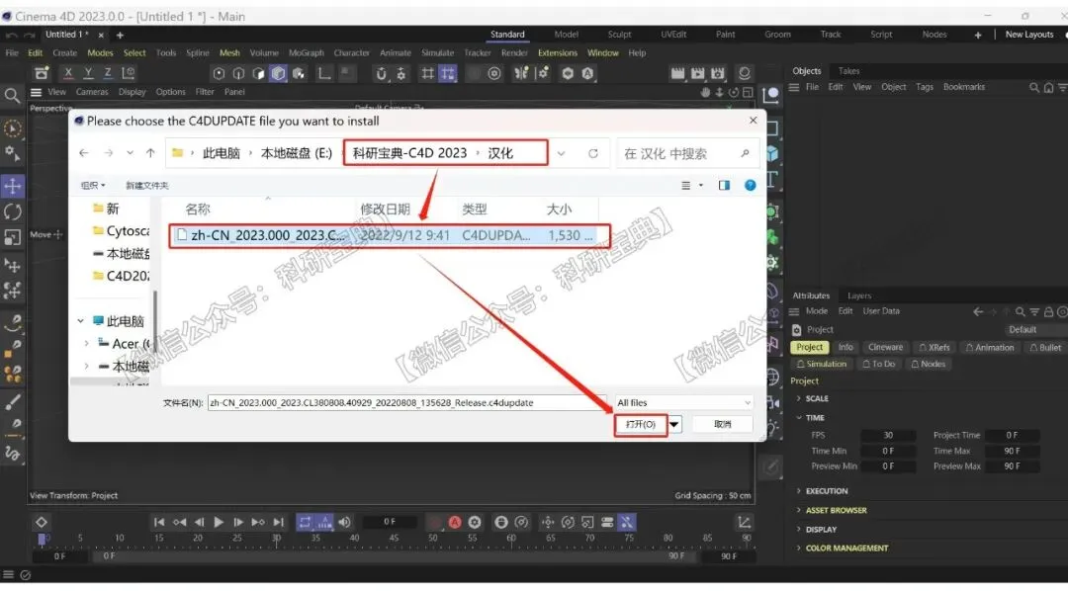Open the Extensions menu
1068x591 pixels.
coord(557,53)
